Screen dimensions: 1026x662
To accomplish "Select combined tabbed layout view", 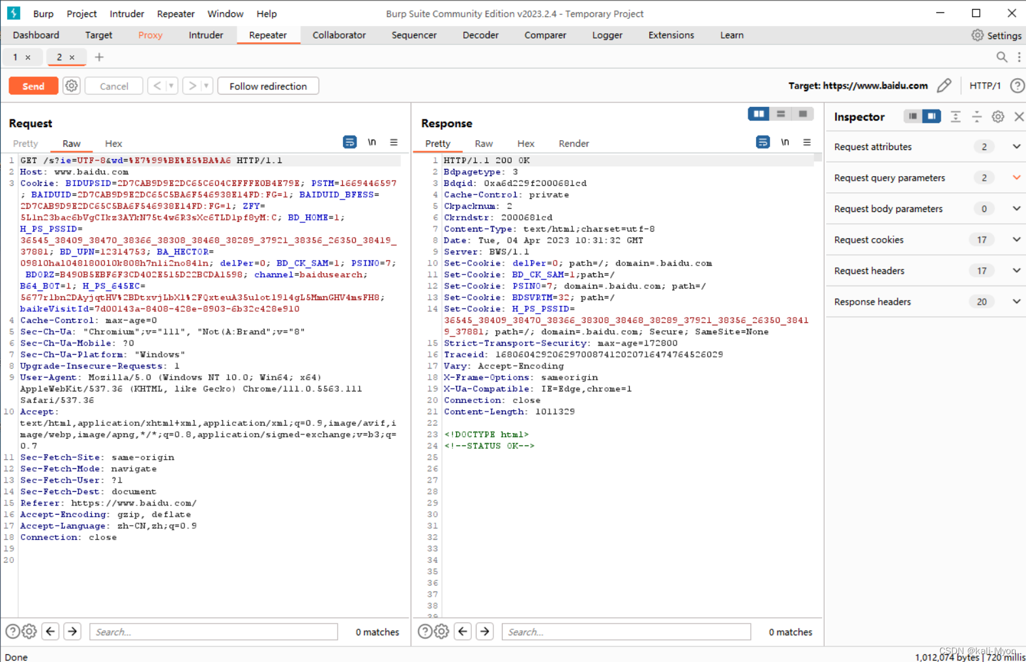I will [803, 114].
